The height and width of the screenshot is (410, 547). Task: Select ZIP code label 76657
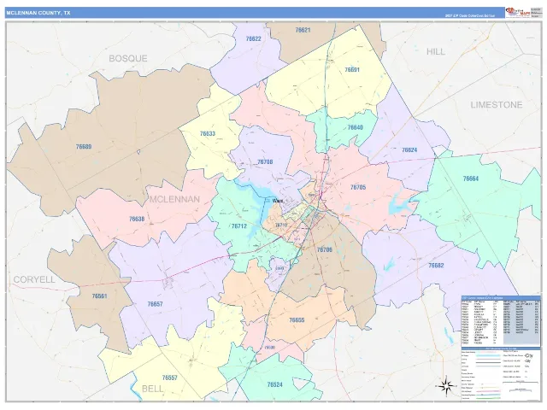pos(156,304)
